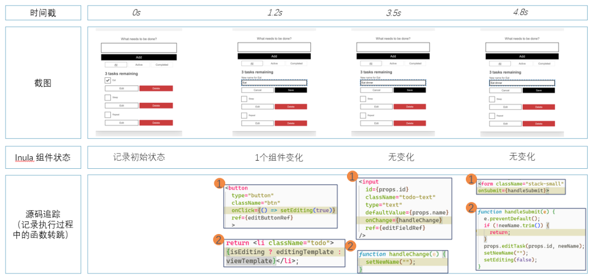
Task: Click the Edit button for Eat at 0s
Action: 122,88
